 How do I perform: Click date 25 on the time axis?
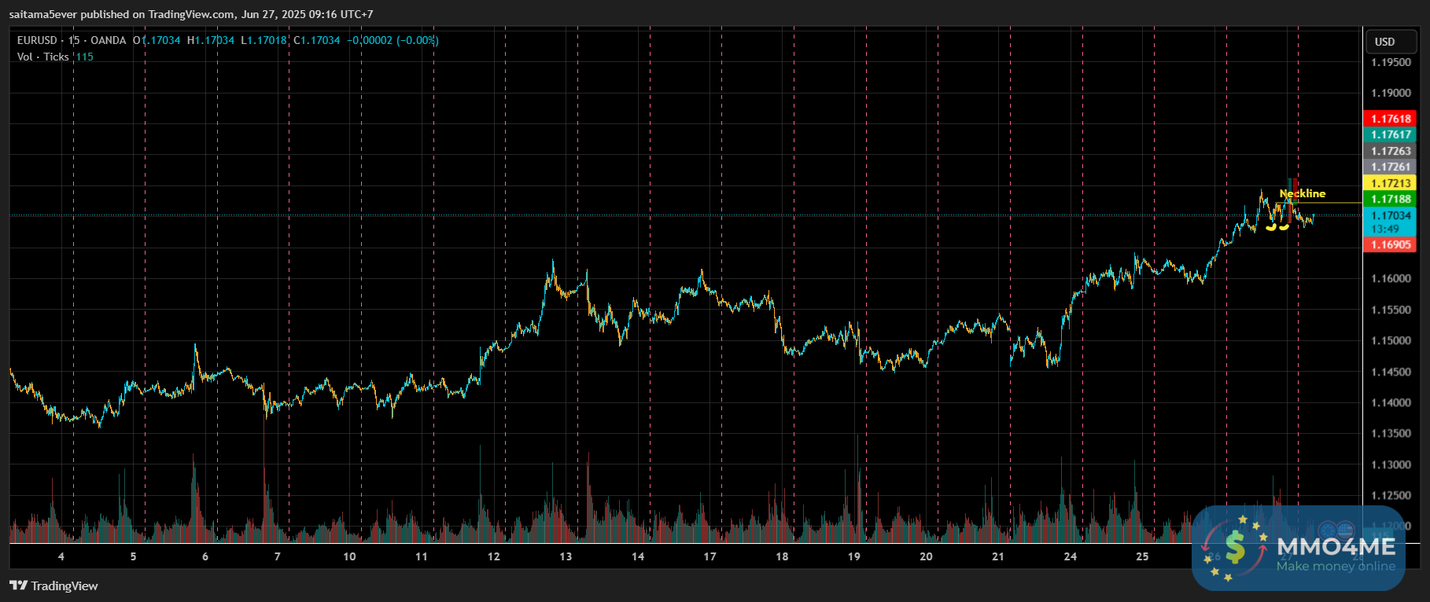point(1142,556)
